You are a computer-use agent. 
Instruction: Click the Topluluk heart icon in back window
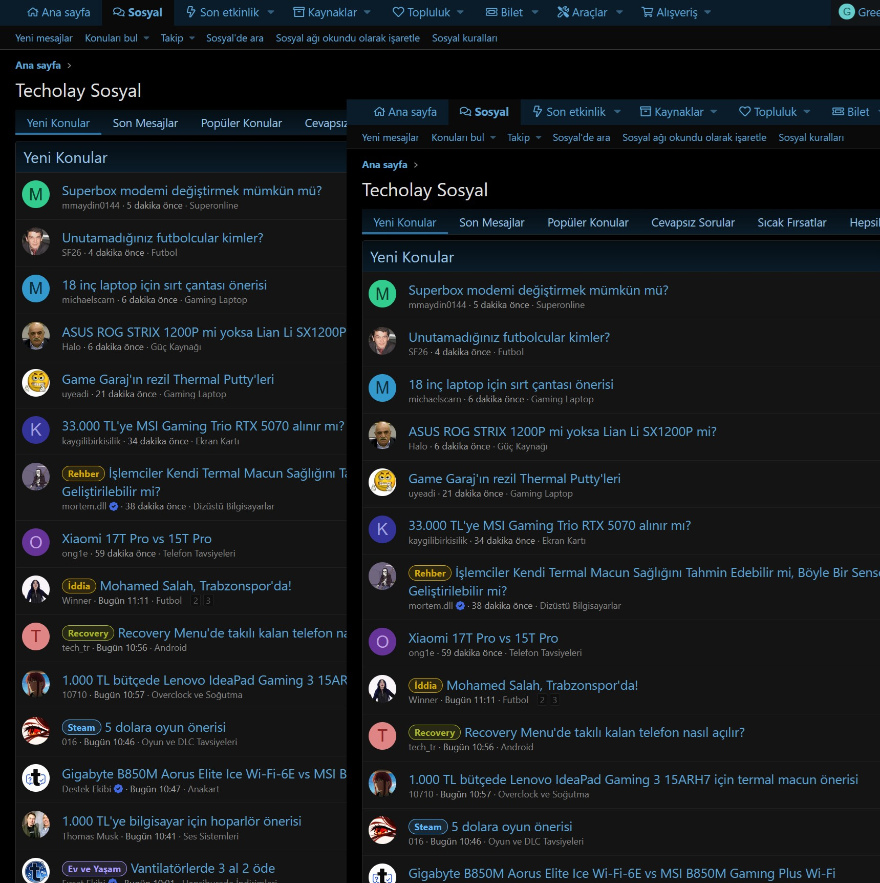point(398,12)
